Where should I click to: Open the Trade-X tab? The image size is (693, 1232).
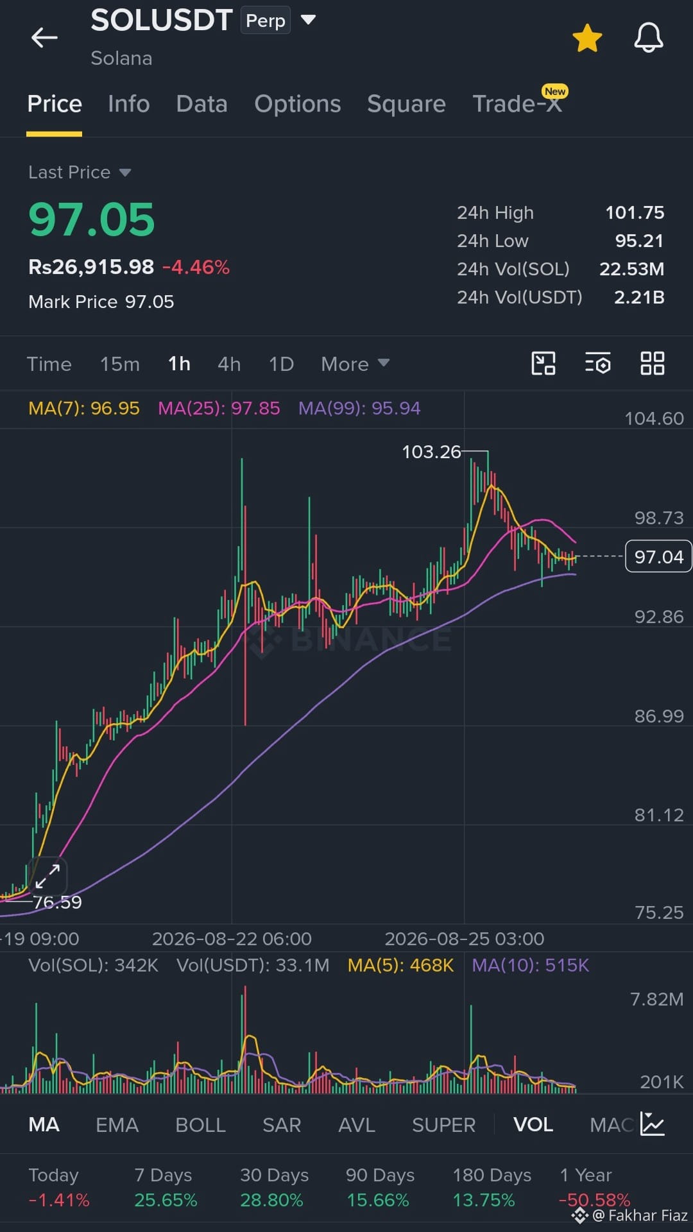(517, 104)
